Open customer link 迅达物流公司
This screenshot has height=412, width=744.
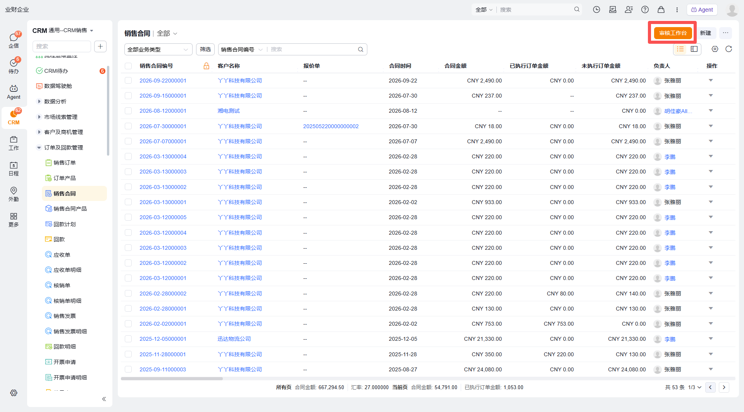pyautogui.click(x=234, y=339)
